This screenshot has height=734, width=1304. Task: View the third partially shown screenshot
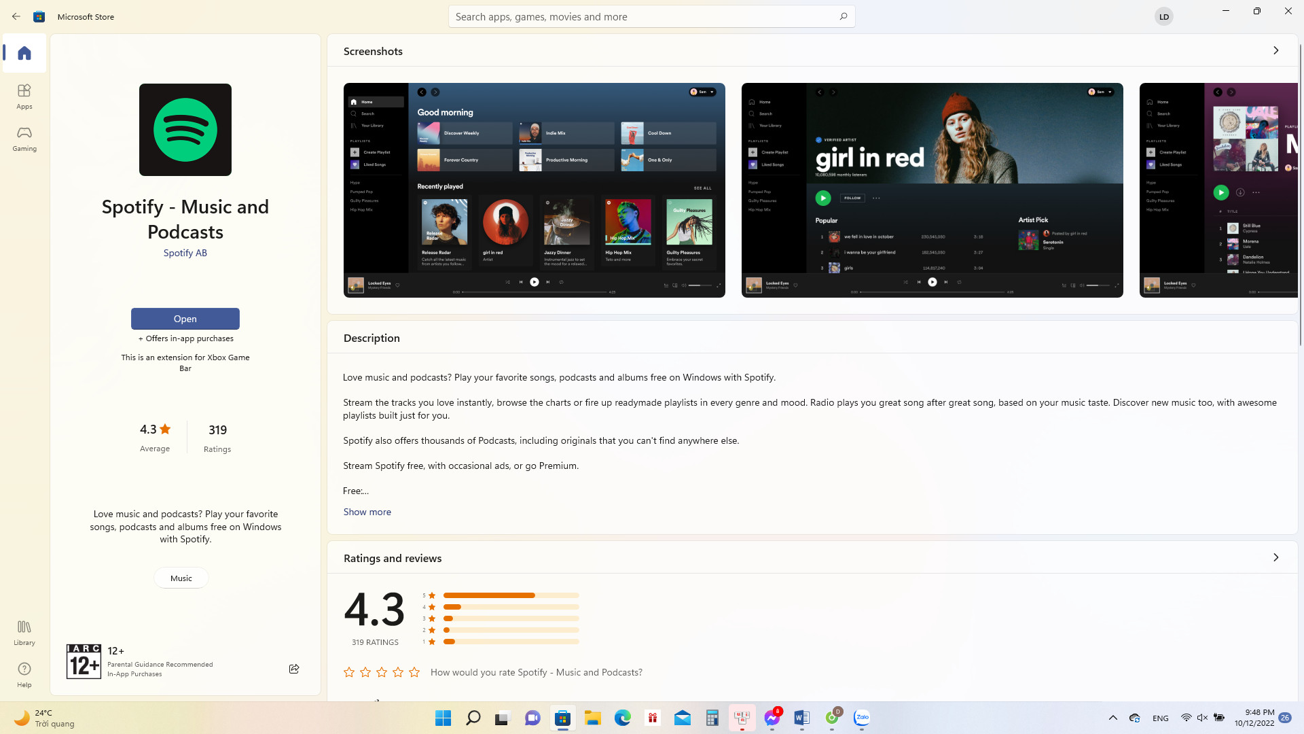[x=1218, y=190]
